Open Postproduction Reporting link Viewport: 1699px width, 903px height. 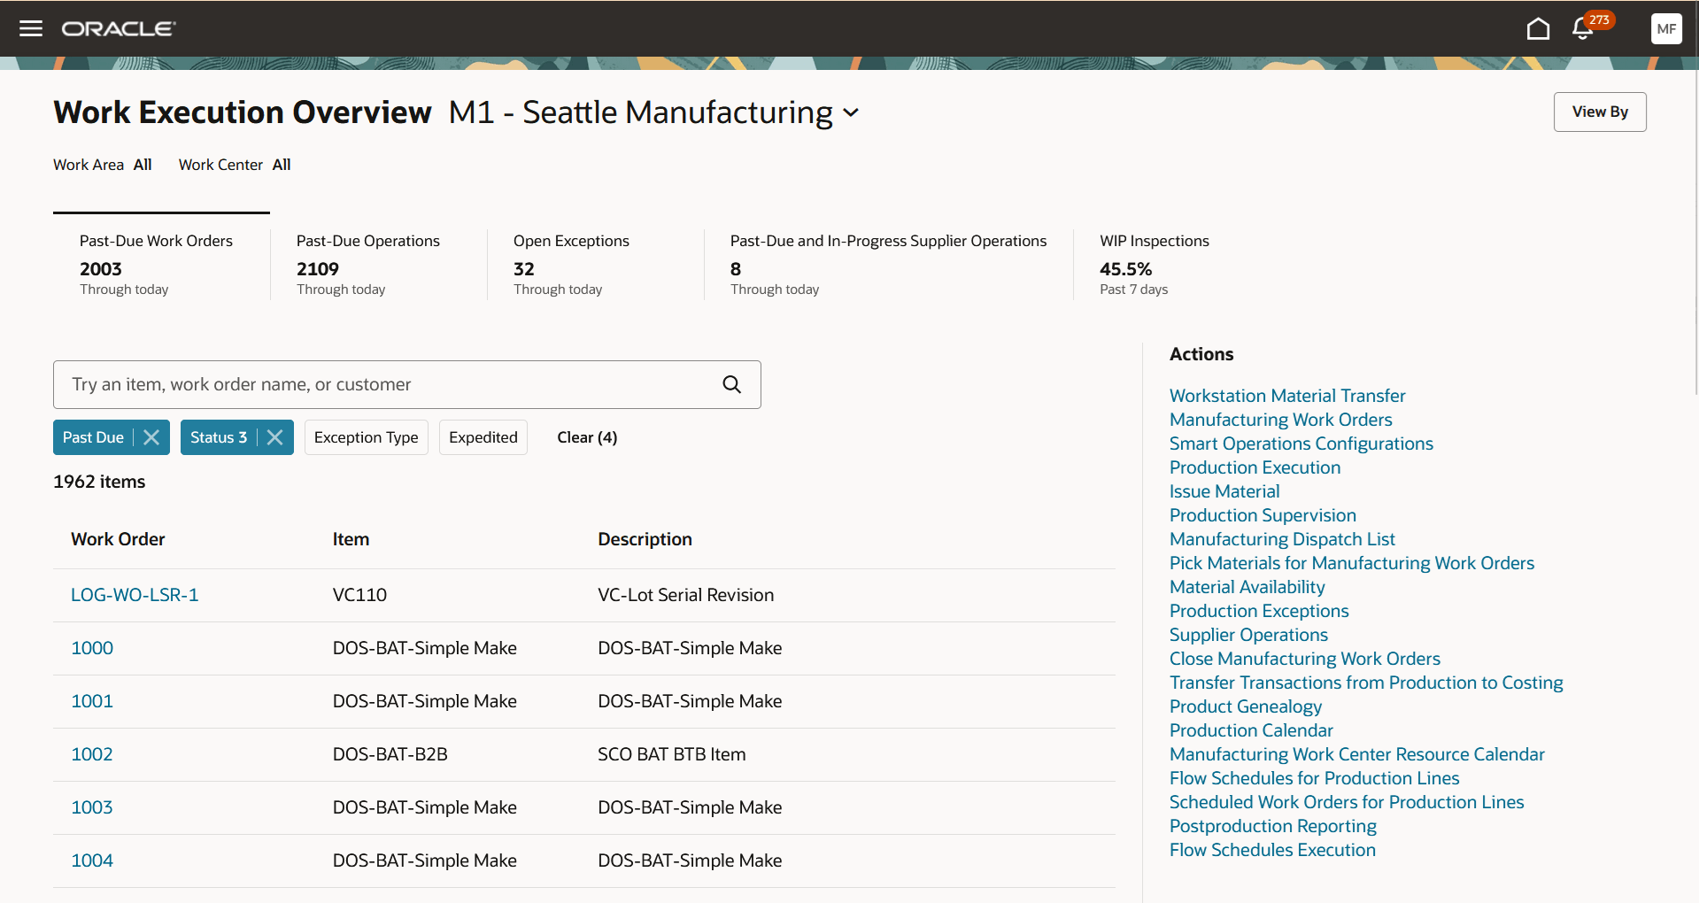pos(1272,826)
